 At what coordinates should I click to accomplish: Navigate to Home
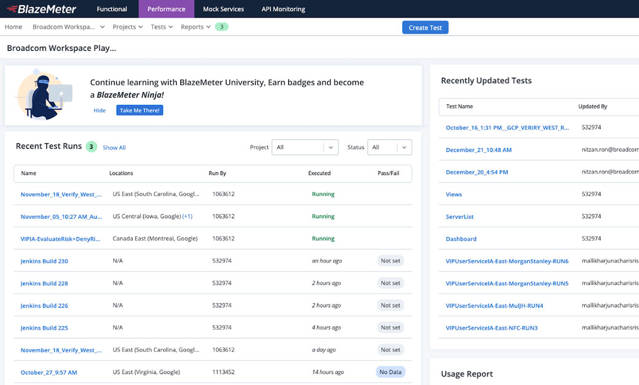[x=13, y=26]
